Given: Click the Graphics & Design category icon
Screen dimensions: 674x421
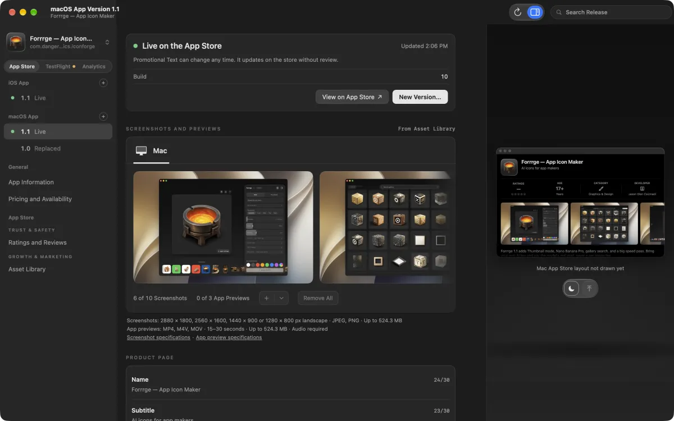Looking at the screenshot, I should pyautogui.click(x=601, y=189).
